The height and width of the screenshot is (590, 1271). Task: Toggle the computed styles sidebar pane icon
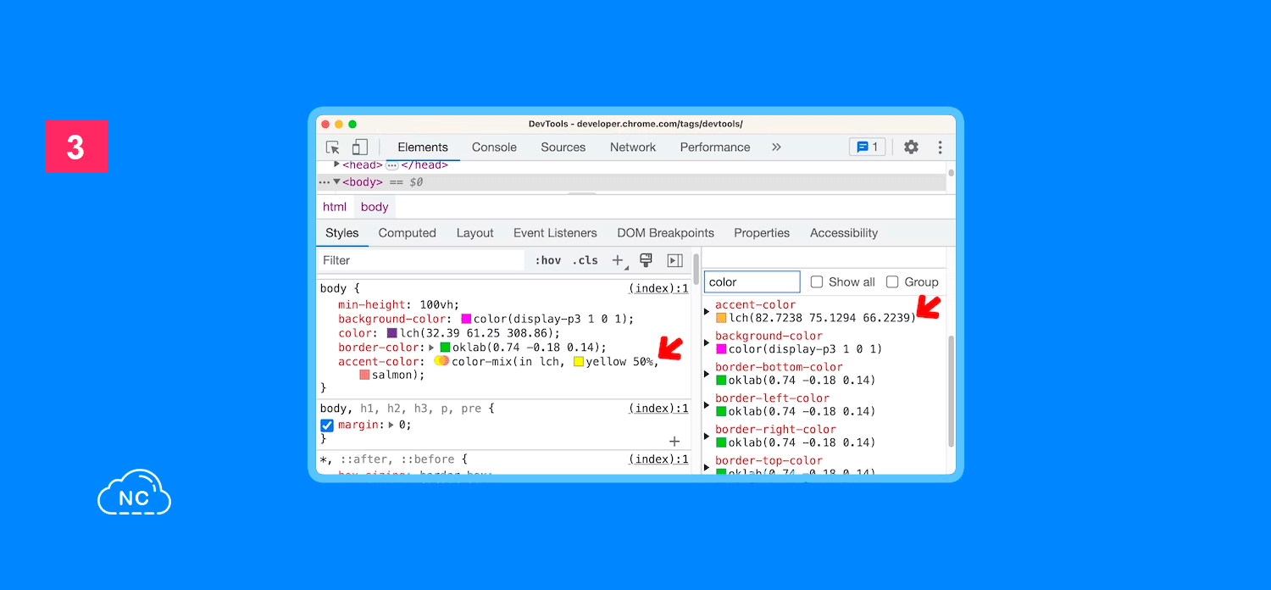tap(674, 260)
